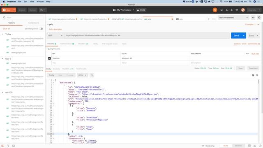Click the Cookies link
Screen dimensions: 263x148
tap(237, 44)
